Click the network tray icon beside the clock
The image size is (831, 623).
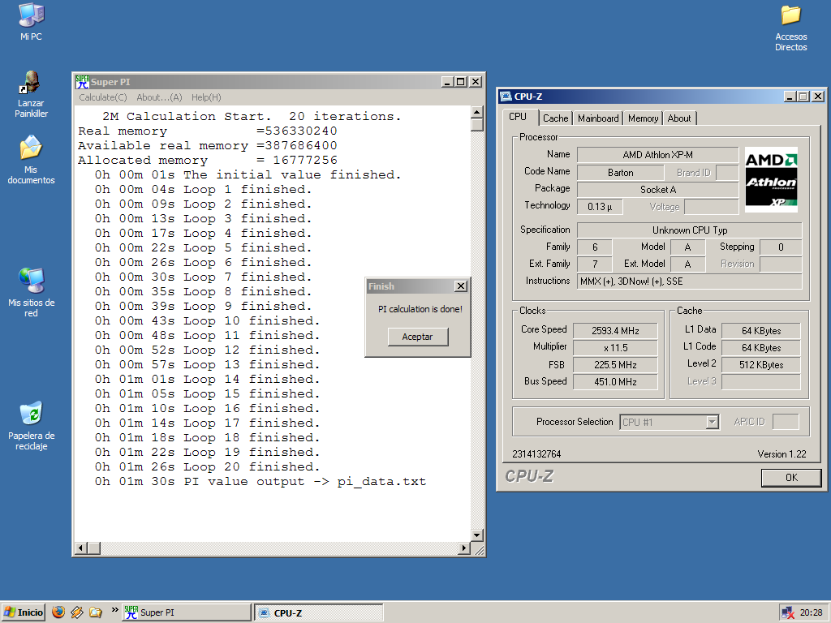pos(786,612)
